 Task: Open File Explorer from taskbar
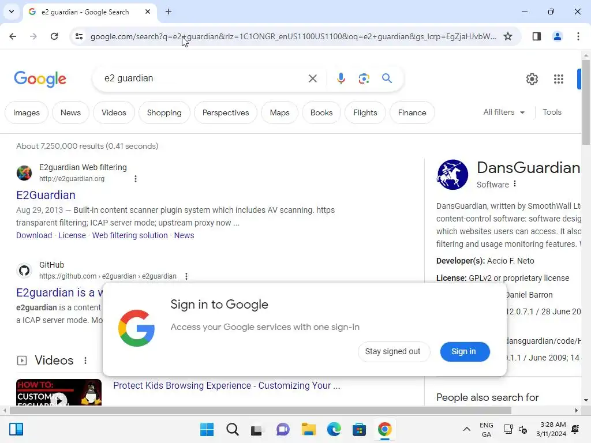click(308, 429)
